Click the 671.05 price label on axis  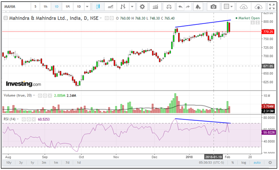point(268,66)
